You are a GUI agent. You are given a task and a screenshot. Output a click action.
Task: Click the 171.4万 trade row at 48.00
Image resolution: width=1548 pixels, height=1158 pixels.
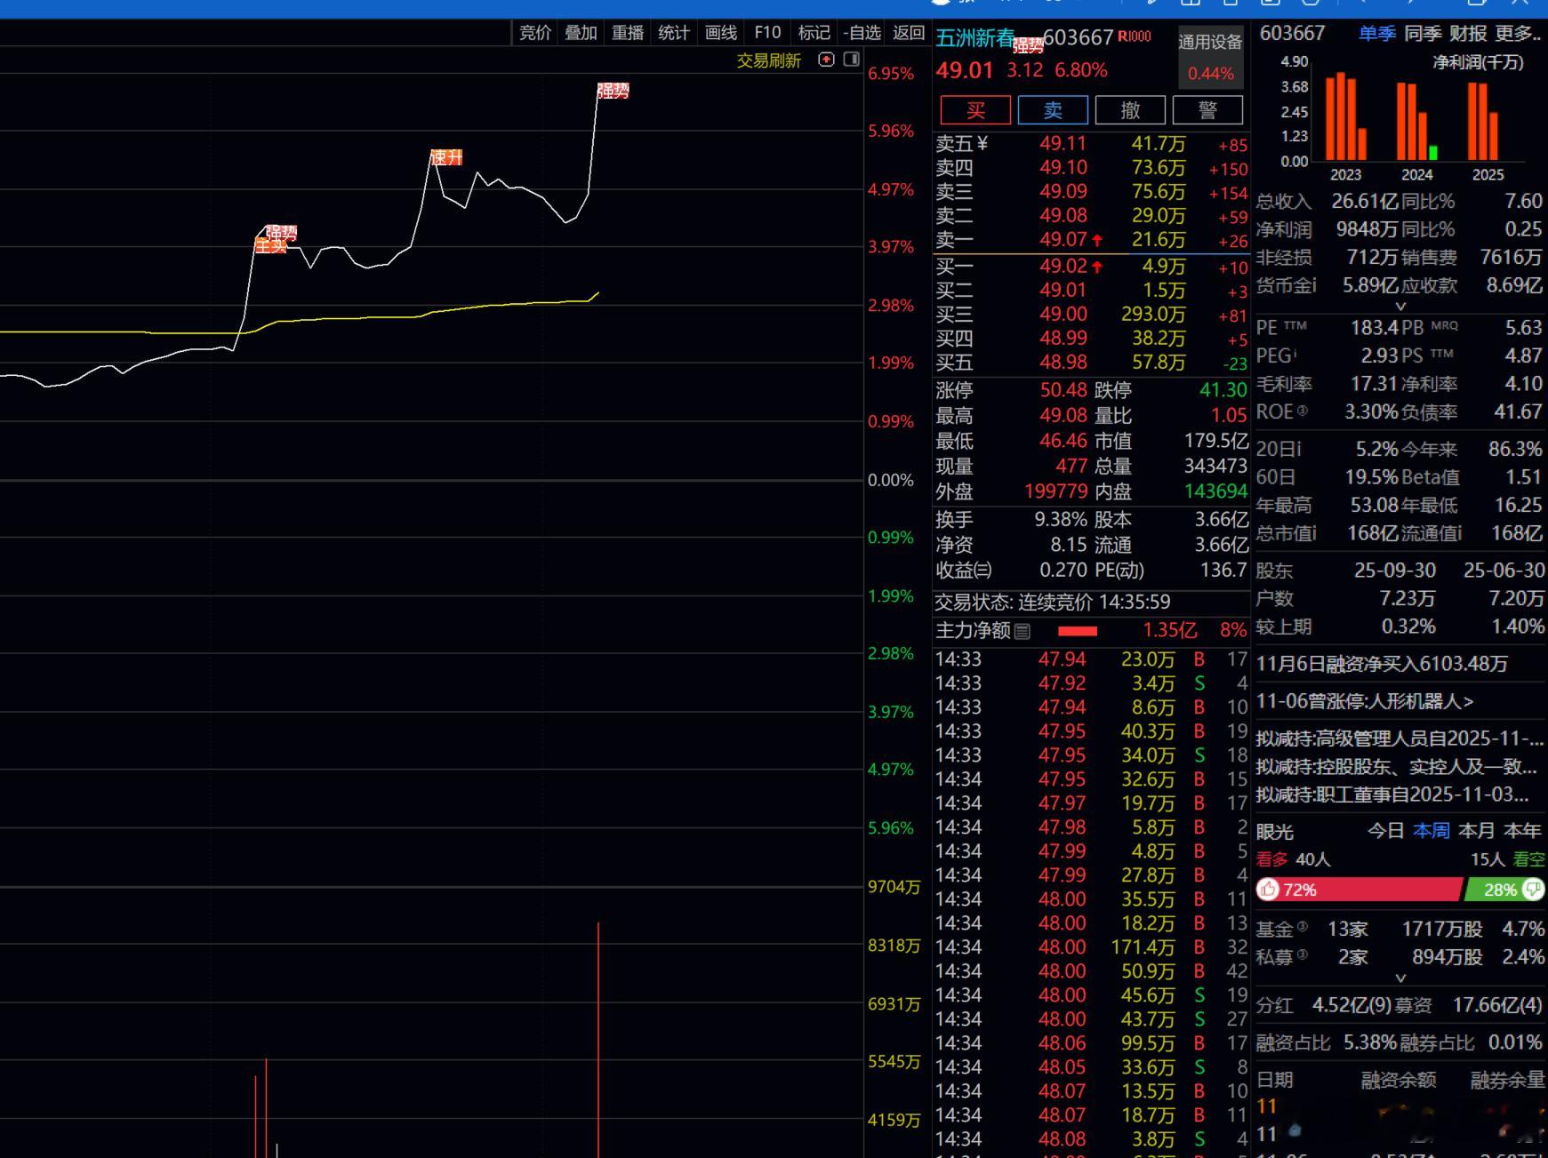point(1092,947)
